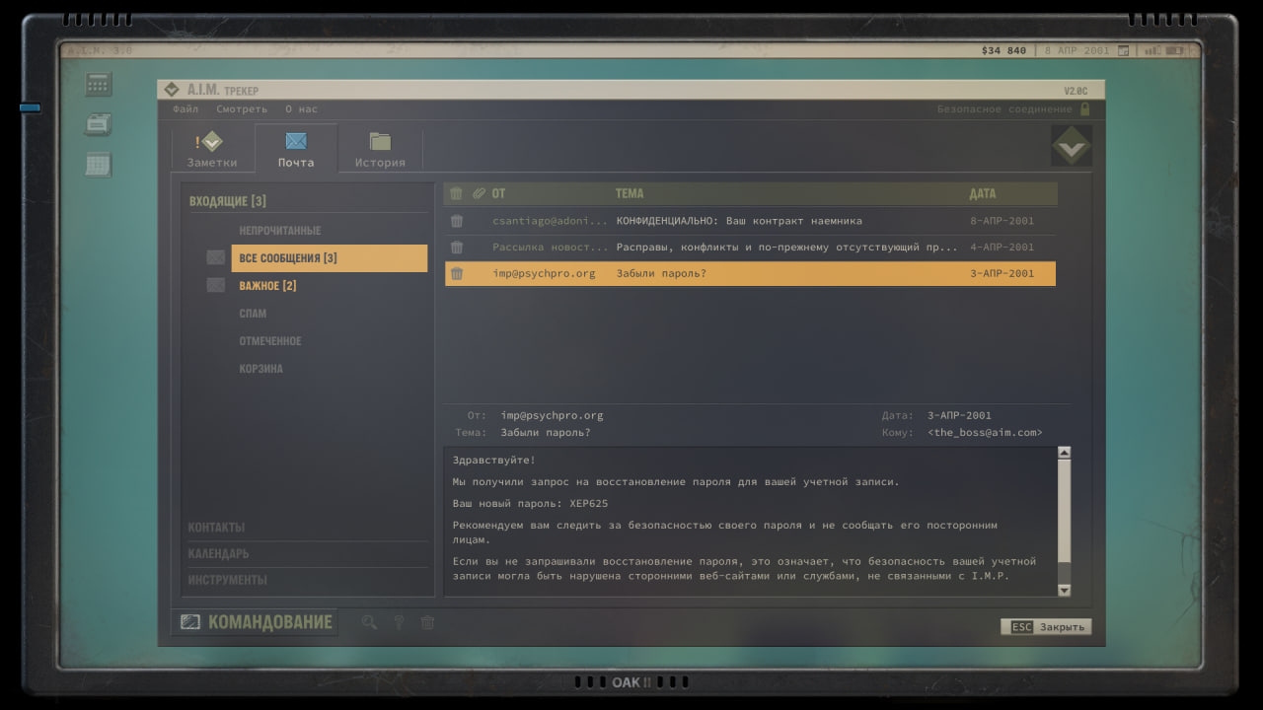The height and width of the screenshot is (710, 1263).
Task: Click the A.I.M. chevron badge emblem
Action: point(1071,147)
